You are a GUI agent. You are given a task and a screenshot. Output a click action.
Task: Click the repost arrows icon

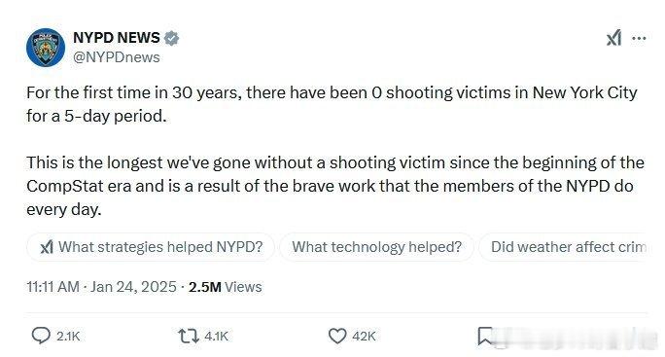tap(189, 337)
